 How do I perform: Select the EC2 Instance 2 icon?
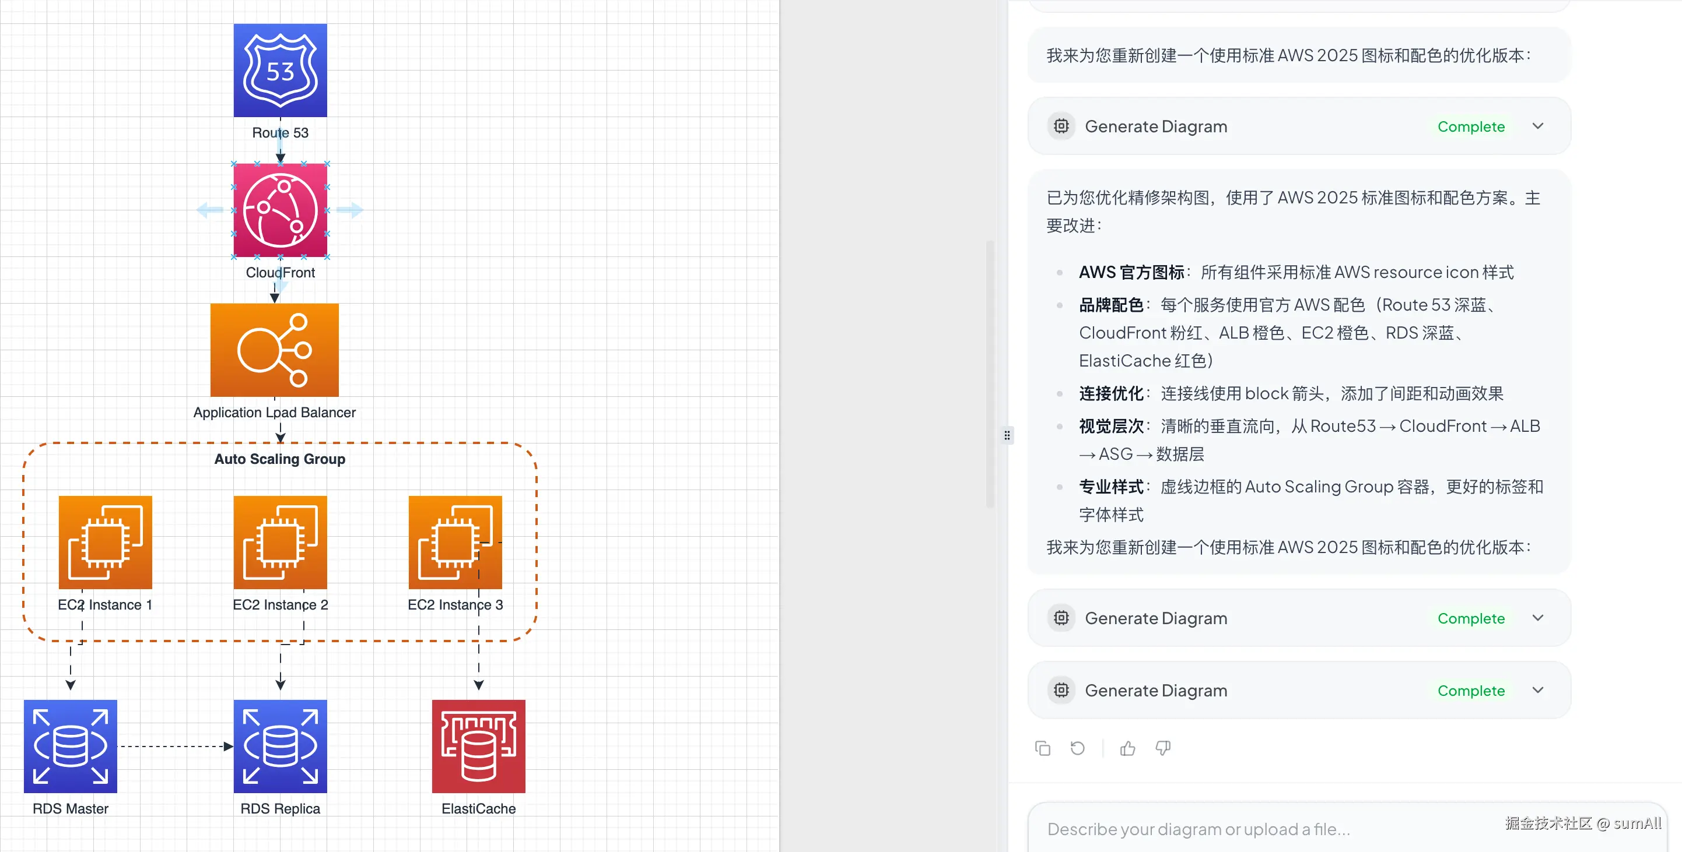(280, 542)
